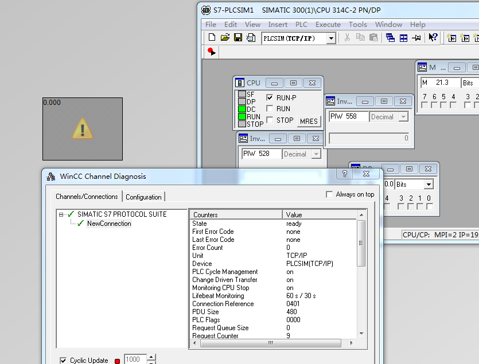
Task: Open the Tools menu
Action: pyautogui.click(x=358, y=25)
